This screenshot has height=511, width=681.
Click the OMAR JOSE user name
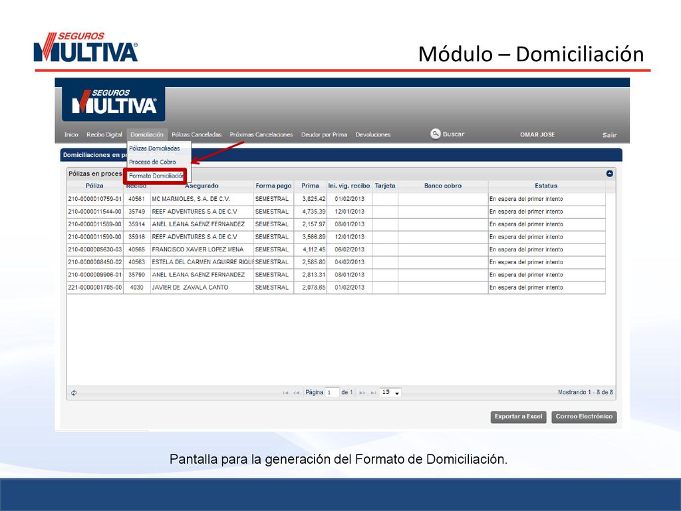pos(537,134)
